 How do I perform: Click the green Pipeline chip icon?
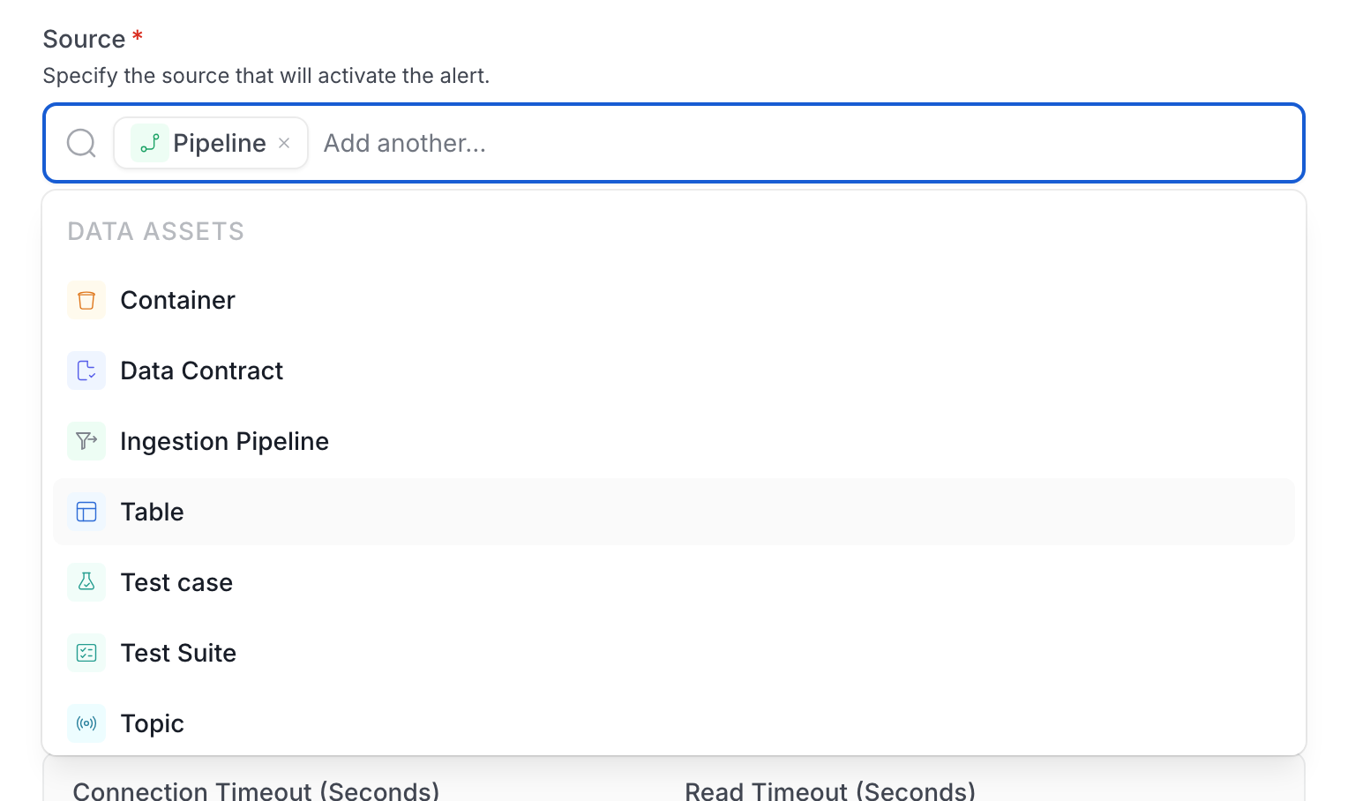coord(150,143)
